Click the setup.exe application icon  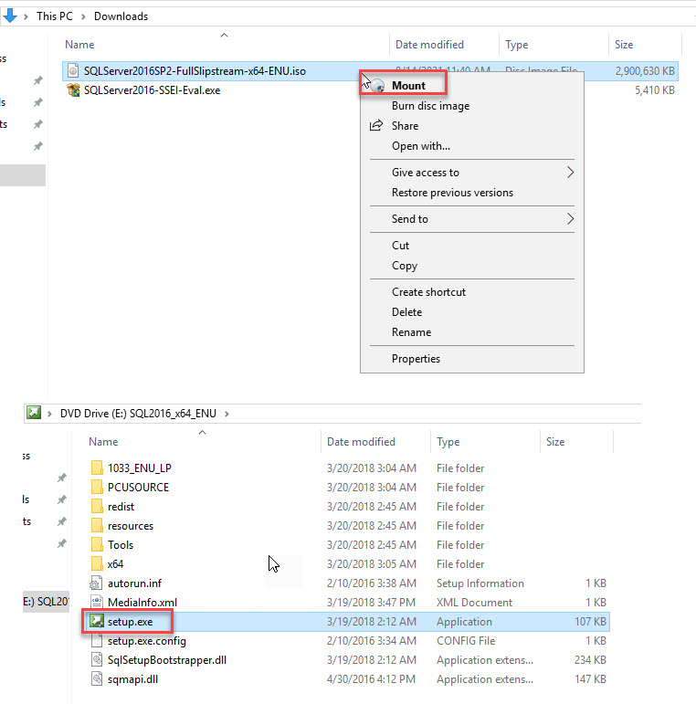tap(97, 622)
